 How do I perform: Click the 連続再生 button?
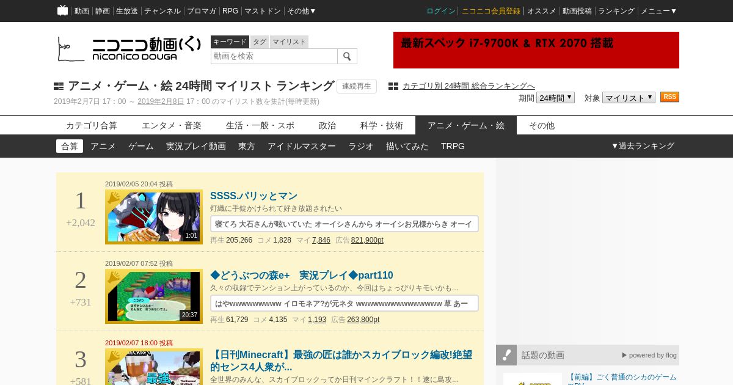pyautogui.click(x=357, y=86)
